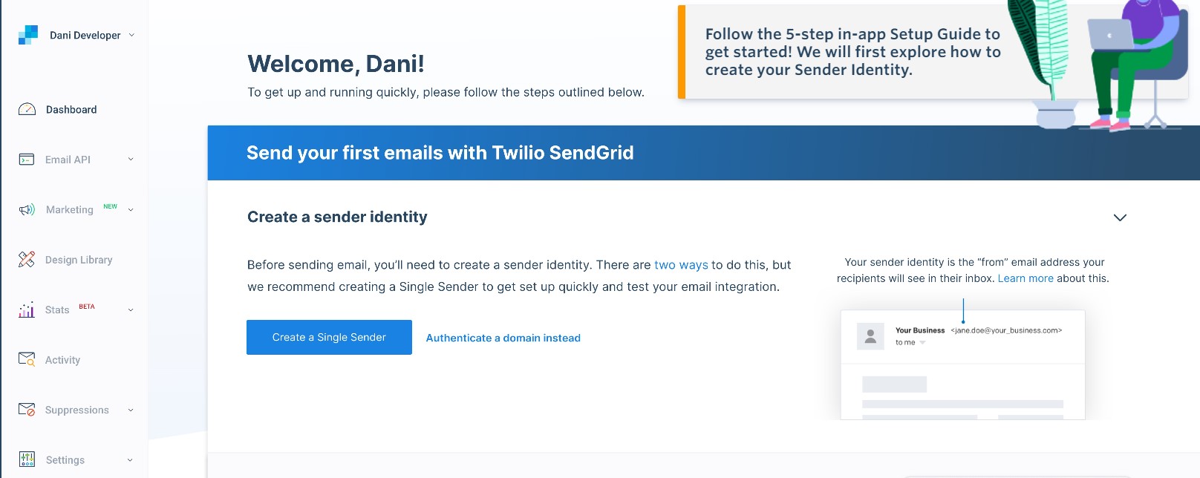Click the Learn more link
Viewport: 1200px width, 478px height.
[1025, 278]
